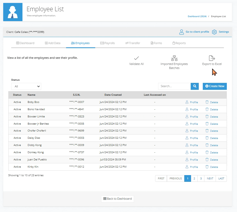Click the S.S.N. column header
This screenshot has width=237, height=212.
77,95
